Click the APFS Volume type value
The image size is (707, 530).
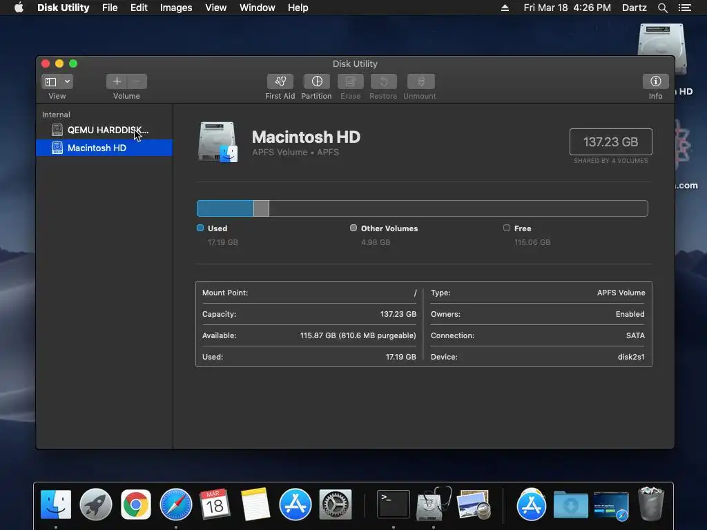621,293
